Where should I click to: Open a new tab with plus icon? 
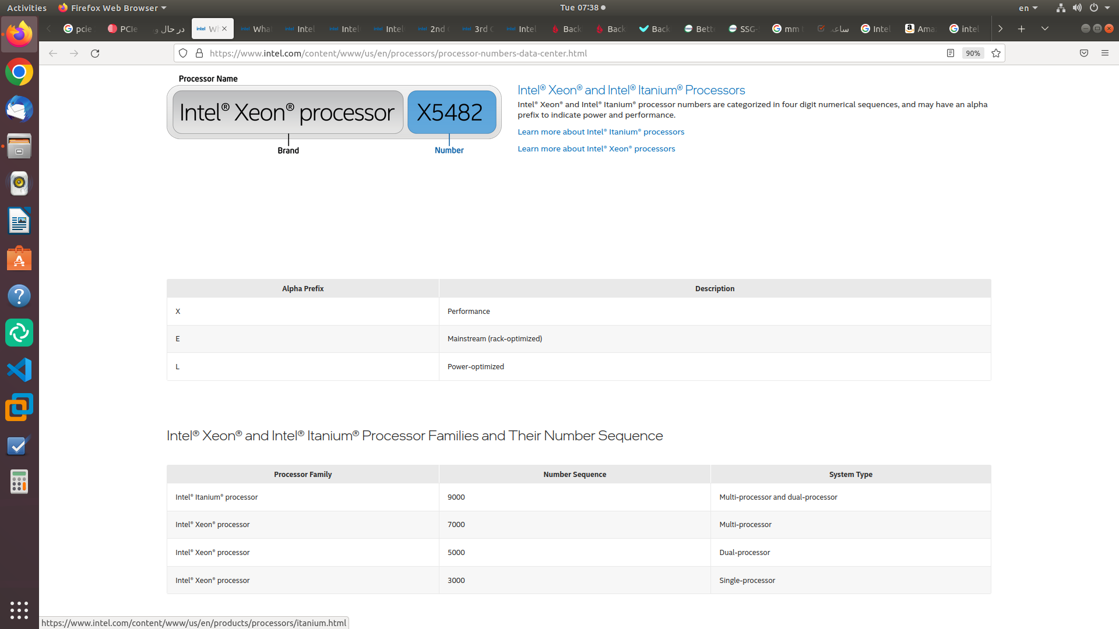(1022, 29)
